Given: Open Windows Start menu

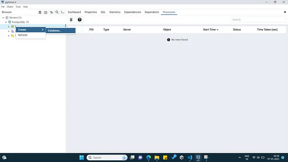Looking at the screenshot, I should (x=82, y=158).
